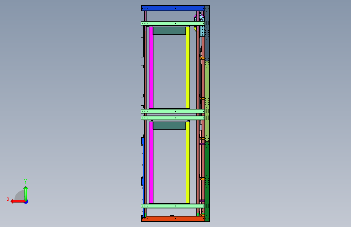The height and width of the screenshot is (227, 351).
Task: Pick the light green crossbeam below blue top beam
Action: [x=173, y=23]
